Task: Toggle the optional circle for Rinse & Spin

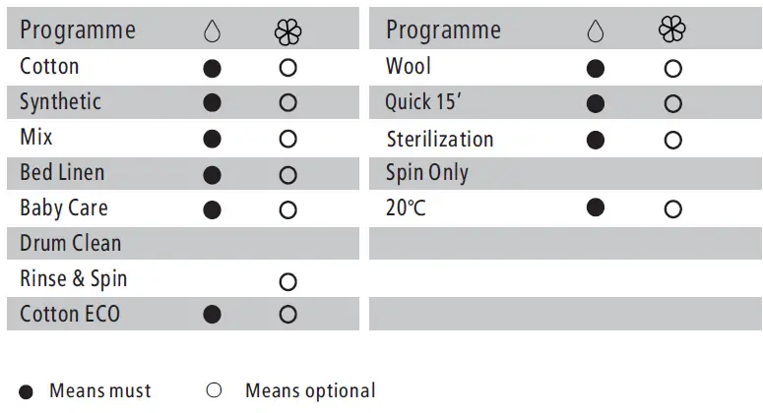Action: [287, 282]
